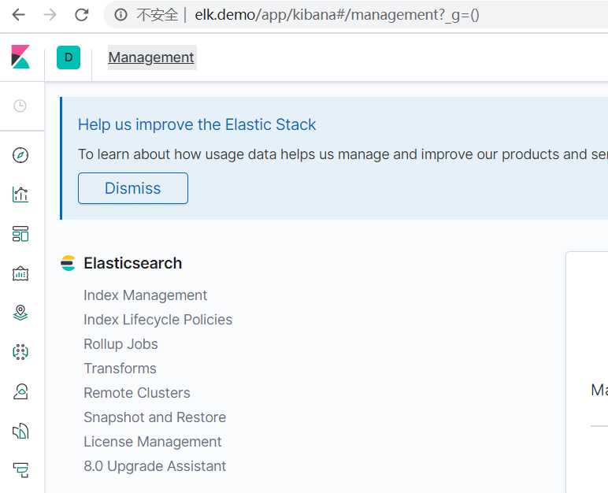Click the Elasticsearch section heading

point(132,263)
